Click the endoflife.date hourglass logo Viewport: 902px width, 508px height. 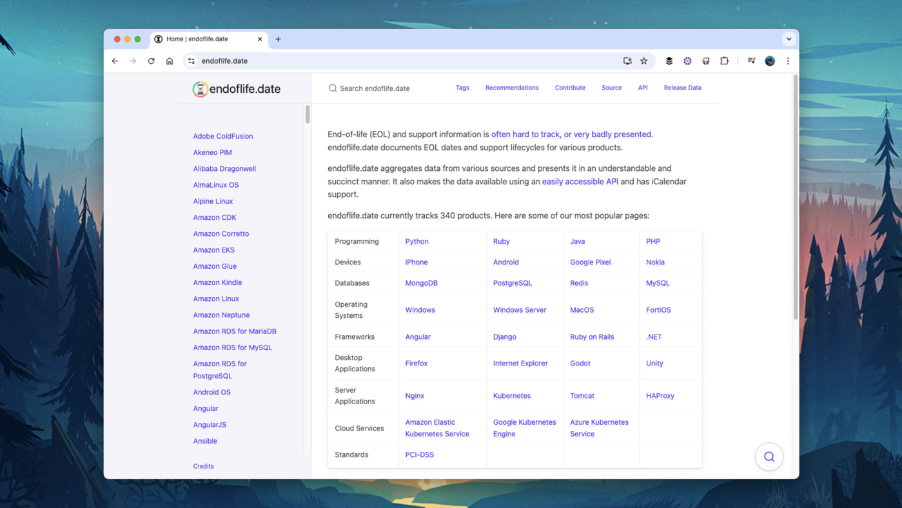201,89
